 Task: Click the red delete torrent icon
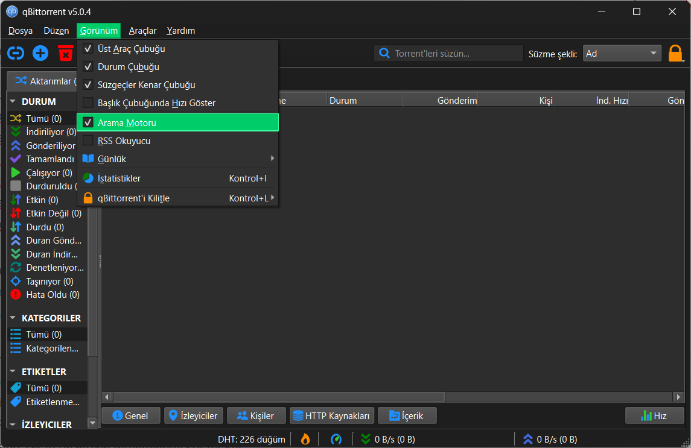coord(66,53)
